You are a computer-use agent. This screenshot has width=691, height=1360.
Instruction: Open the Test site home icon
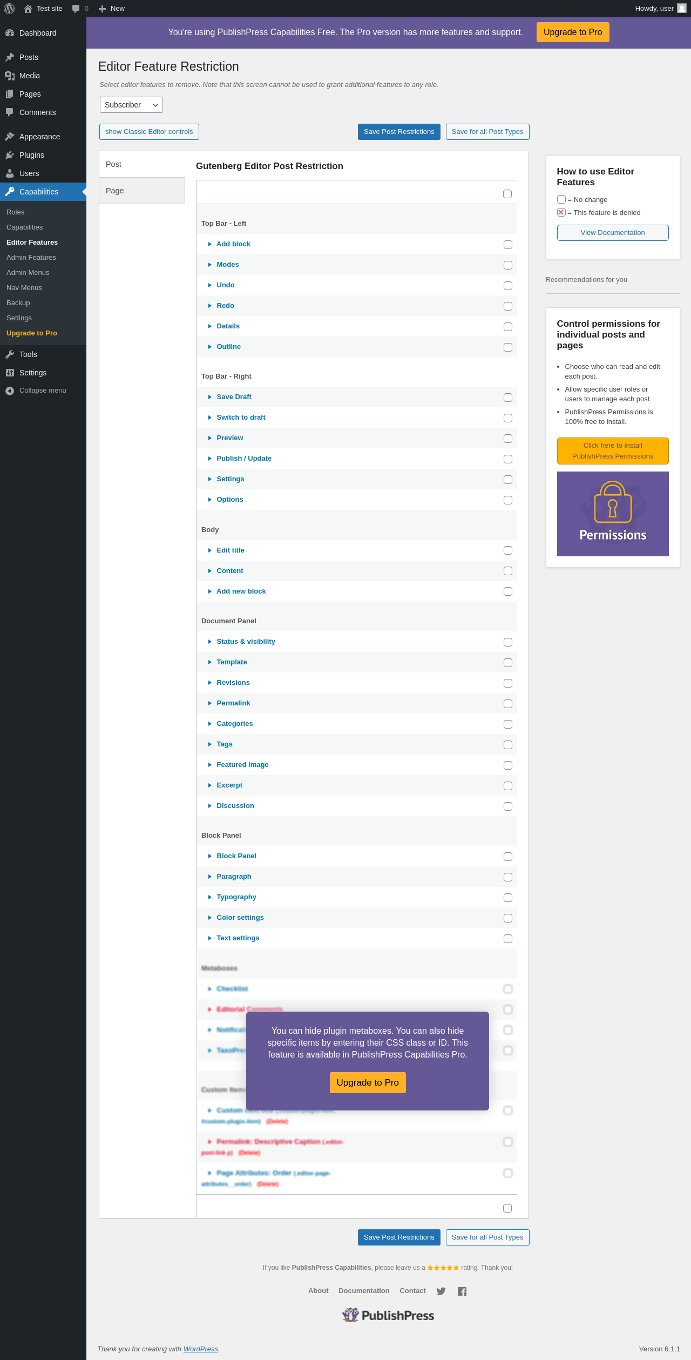[28, 9]
